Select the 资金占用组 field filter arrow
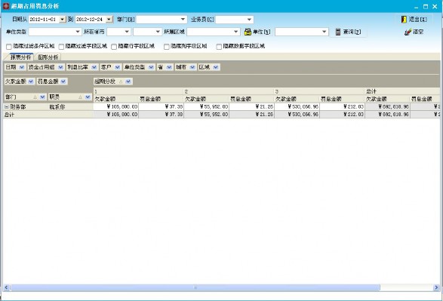Image resolution: width=443 pixels, height=301 pixels. 60,67
